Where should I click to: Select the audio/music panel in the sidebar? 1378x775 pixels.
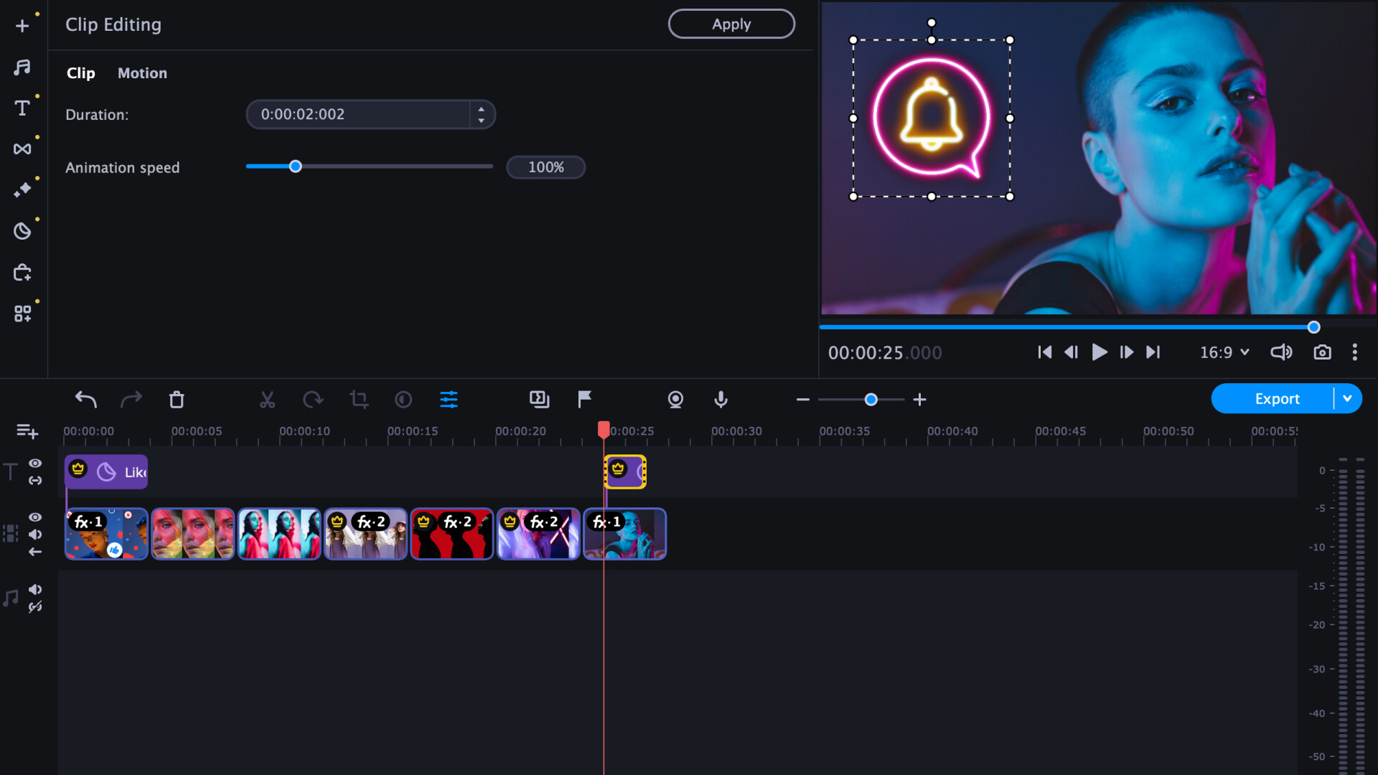pyautogui.click(x=22, y=67)
